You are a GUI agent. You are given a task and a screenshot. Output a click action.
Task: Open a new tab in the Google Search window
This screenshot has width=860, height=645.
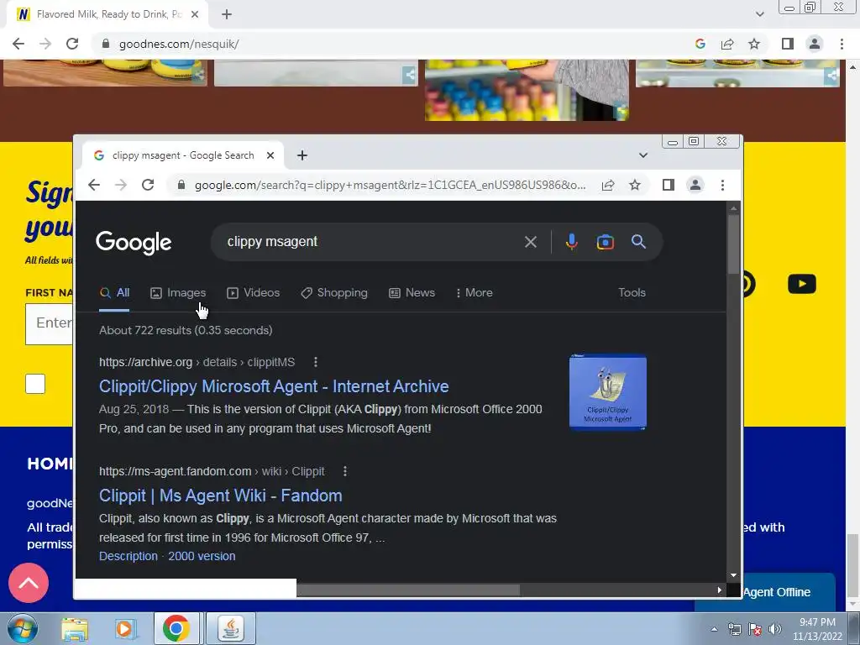pyautogui.click(x=302, y=155)
